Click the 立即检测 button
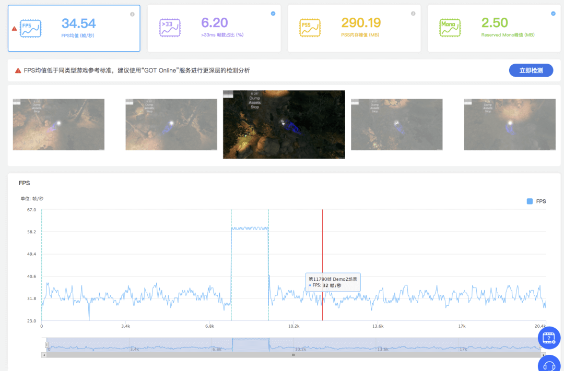 [531, 70]
